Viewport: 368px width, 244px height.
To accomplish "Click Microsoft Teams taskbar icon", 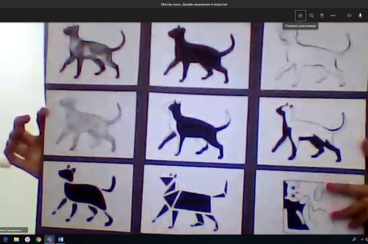I will point(49,240).
